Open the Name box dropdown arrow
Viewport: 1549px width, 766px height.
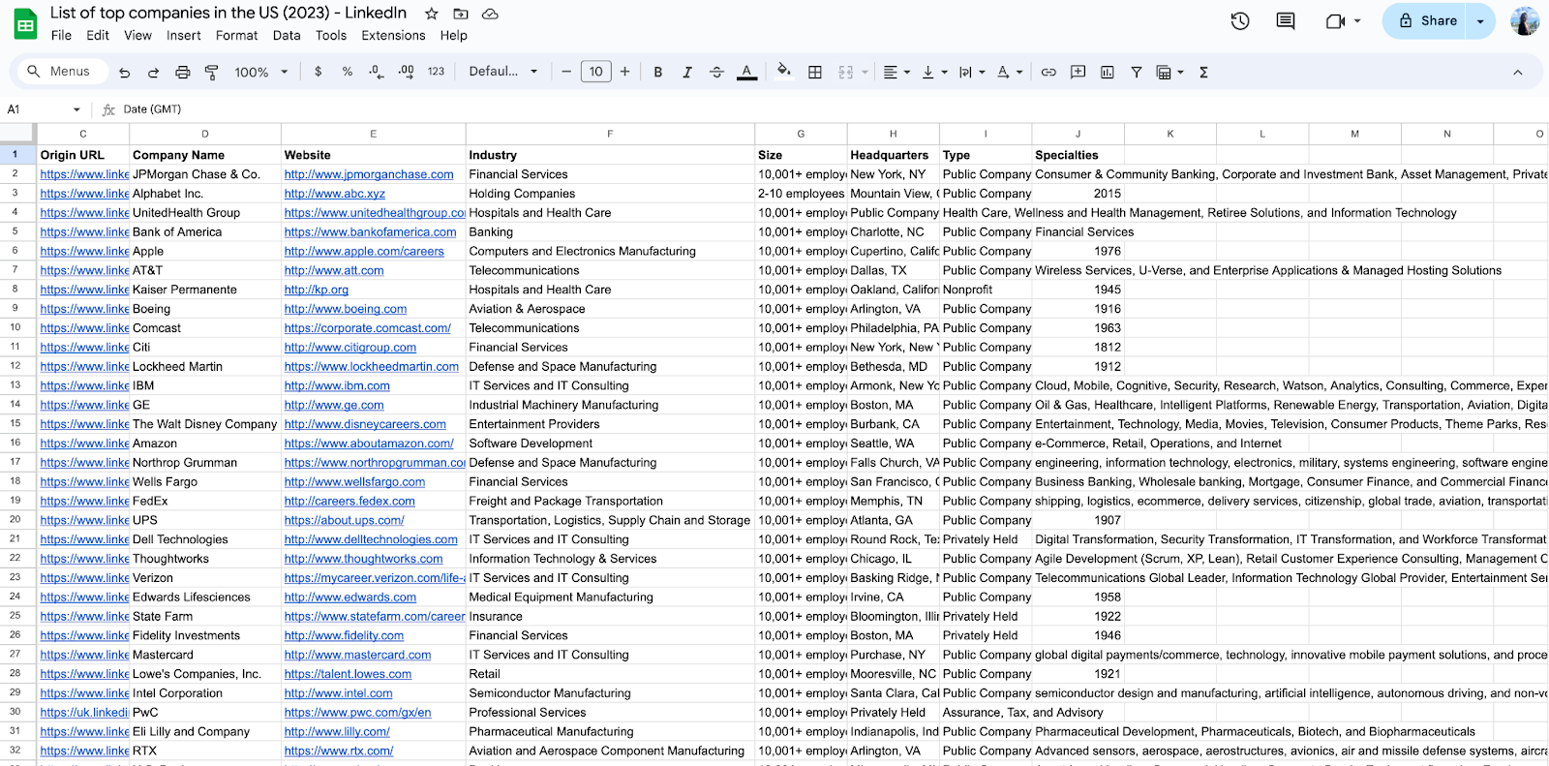[x=76, y=109]
